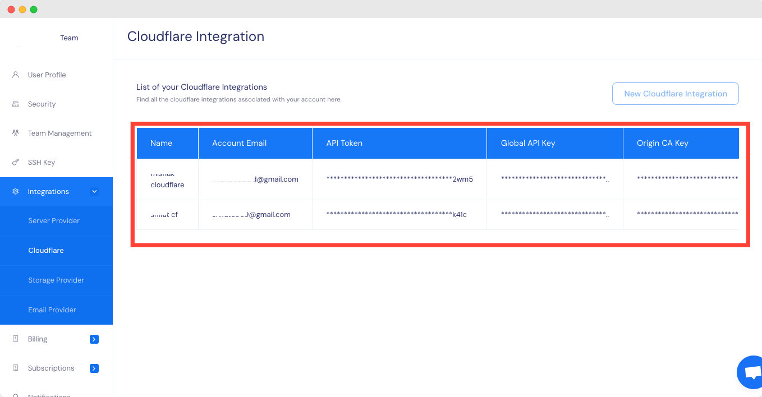Screen dimensions: 762x397
Task: Open the Server Provider submenu item
Action: (x=54, y=221)
